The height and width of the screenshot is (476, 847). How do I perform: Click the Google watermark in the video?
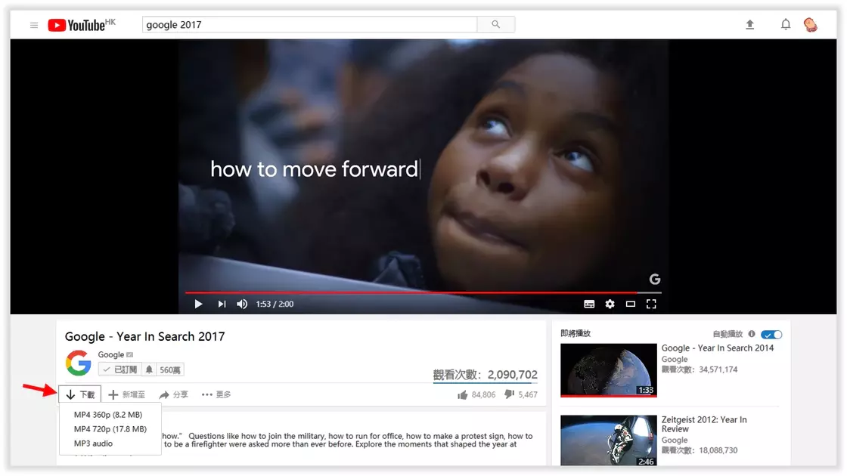point(655,279)
